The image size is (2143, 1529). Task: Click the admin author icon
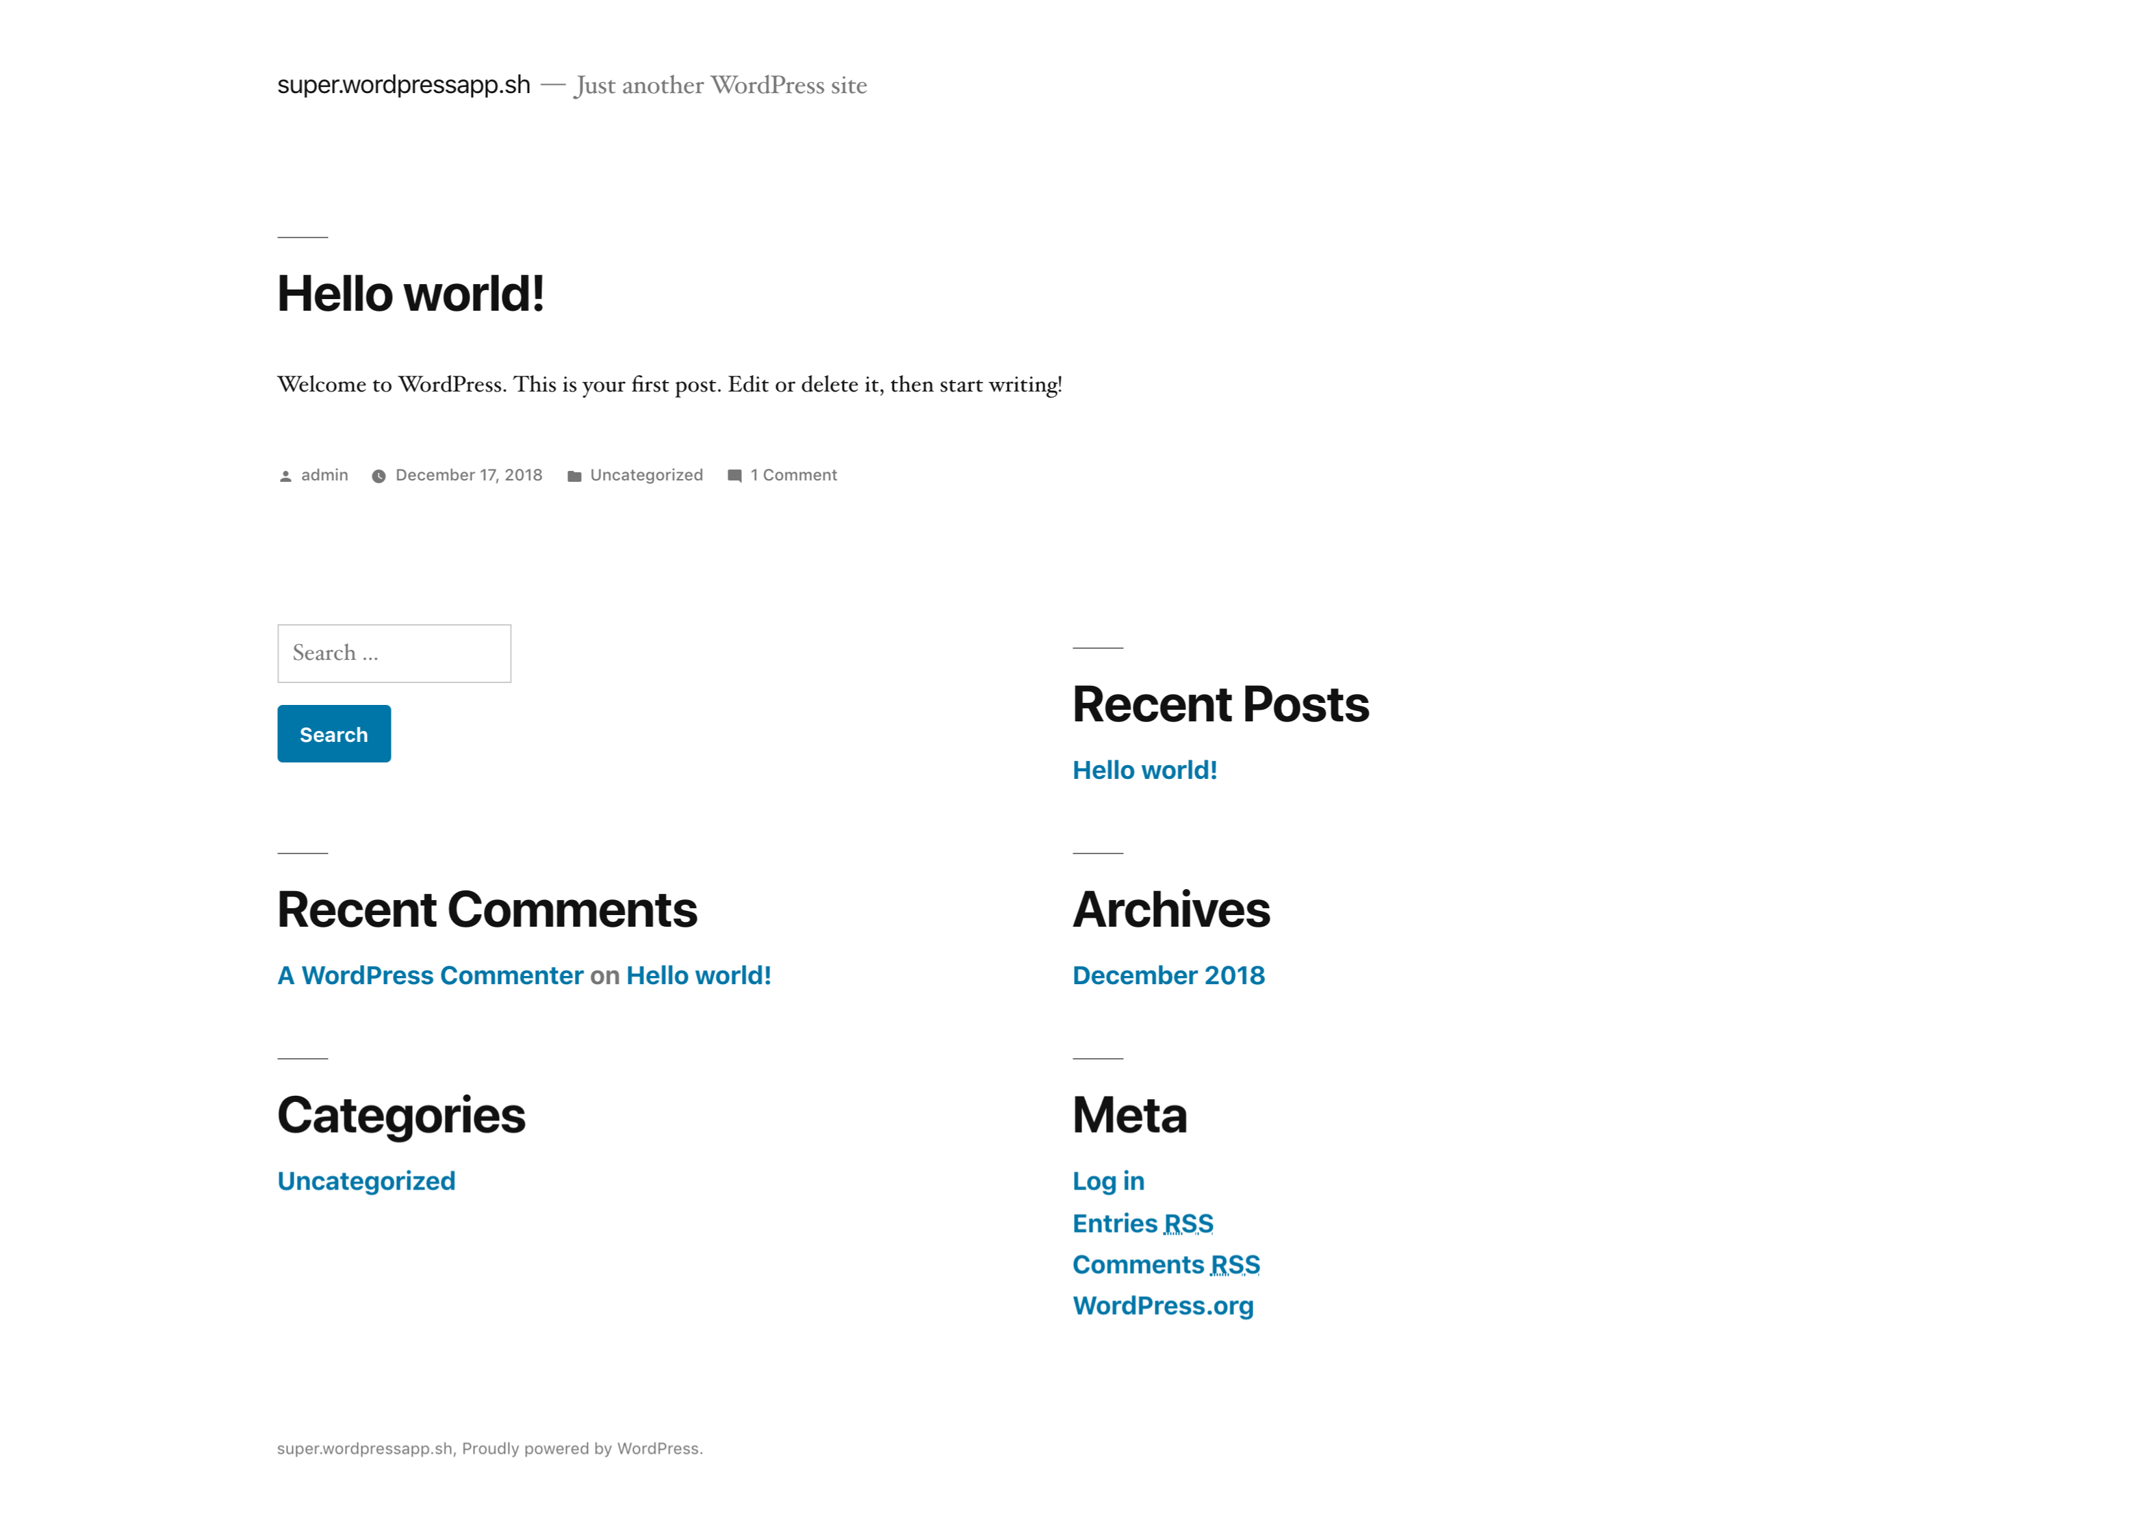click(x=286, y=476)
